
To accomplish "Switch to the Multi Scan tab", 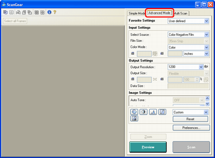I will 181,13.
